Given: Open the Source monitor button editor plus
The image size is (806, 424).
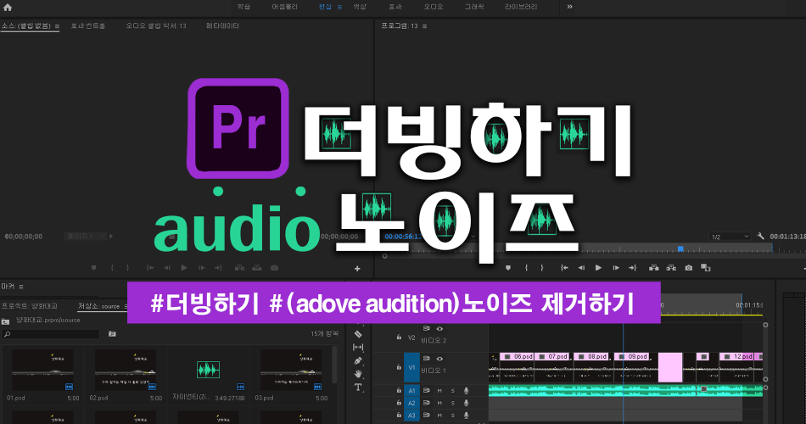Looking at the screenshot, I should coord(357,268).
